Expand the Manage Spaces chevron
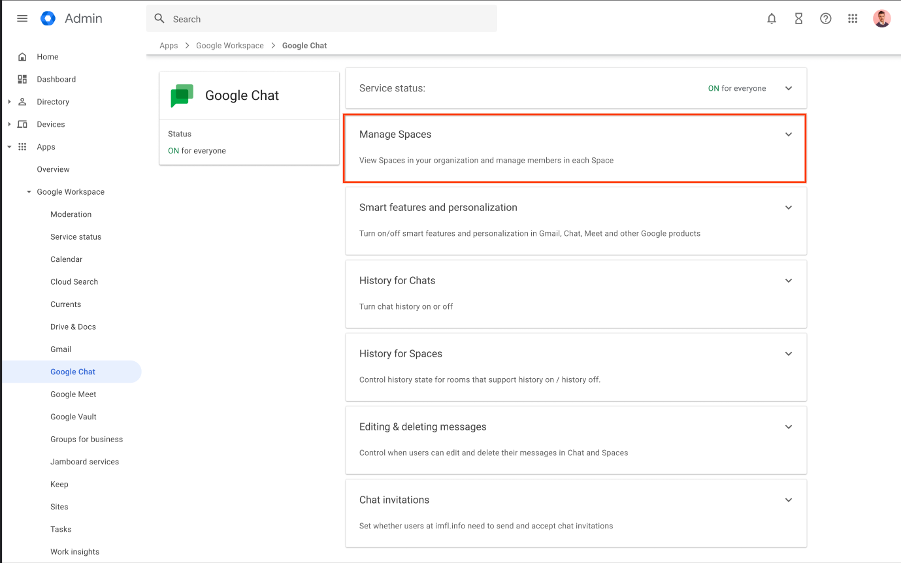 tap(789, 135)
